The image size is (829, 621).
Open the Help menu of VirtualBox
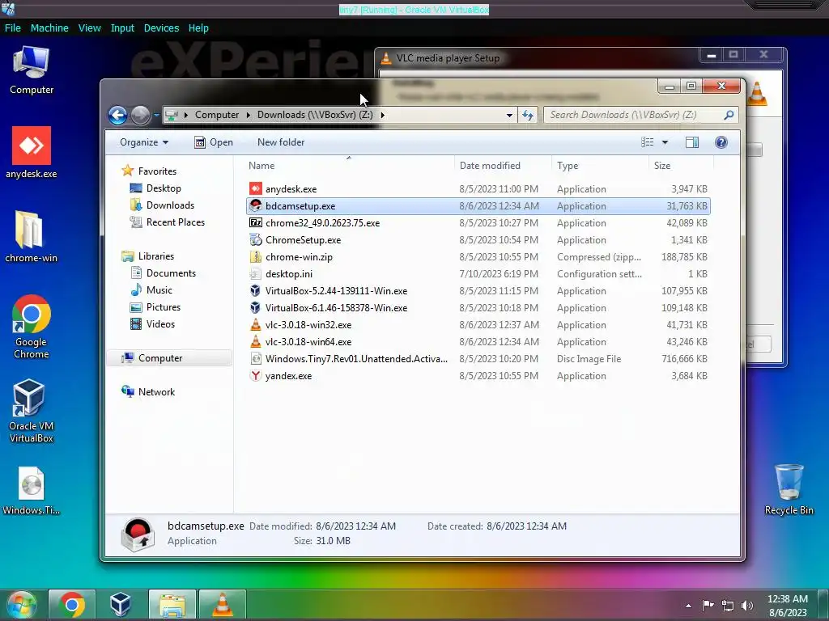pyautogui.click(x=198, y=28)
